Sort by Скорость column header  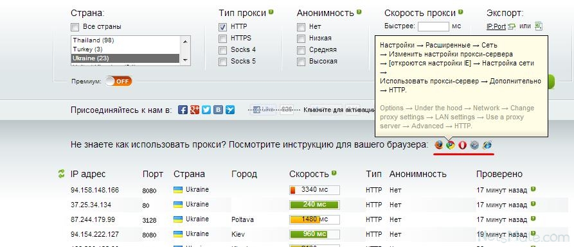(x=309, y=174)
